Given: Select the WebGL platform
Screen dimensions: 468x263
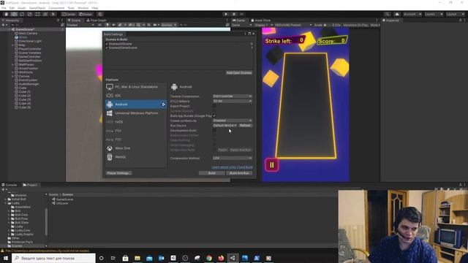Looking at the screenshot, I should [x=136, y=157].
